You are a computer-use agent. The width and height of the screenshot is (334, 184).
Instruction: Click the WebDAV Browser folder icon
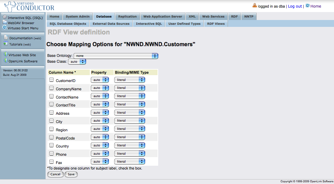[x=5, y=22]
